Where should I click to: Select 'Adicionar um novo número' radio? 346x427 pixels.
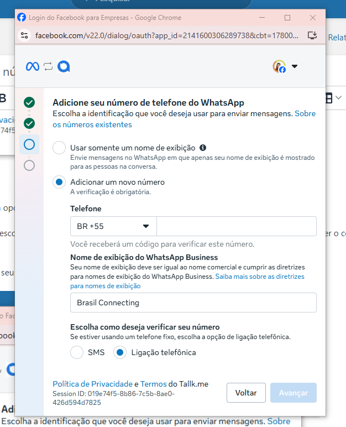59,182
